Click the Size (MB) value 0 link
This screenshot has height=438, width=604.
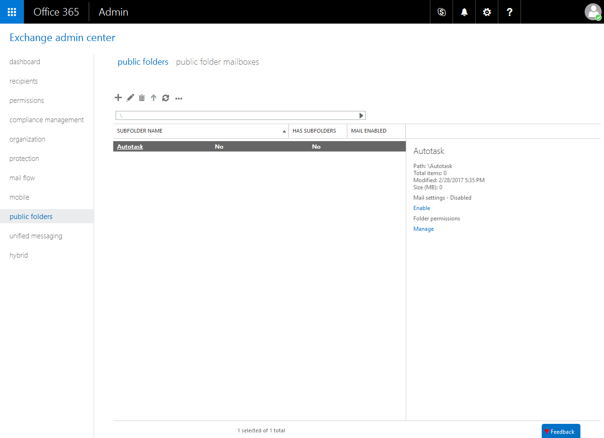441,187
